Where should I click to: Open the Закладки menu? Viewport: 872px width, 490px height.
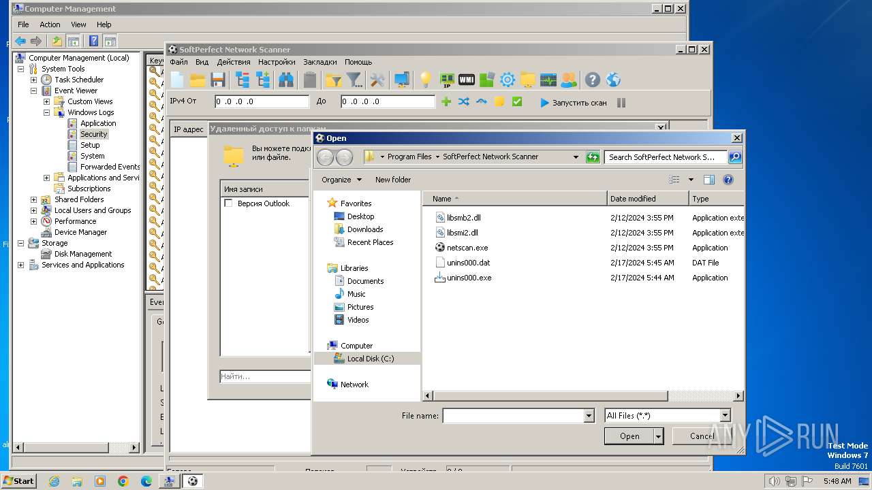(320, 62)
